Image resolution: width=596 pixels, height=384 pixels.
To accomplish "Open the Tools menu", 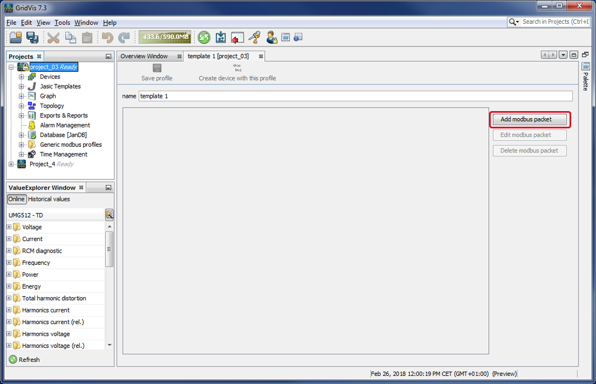I will click(x=62, y=23).
